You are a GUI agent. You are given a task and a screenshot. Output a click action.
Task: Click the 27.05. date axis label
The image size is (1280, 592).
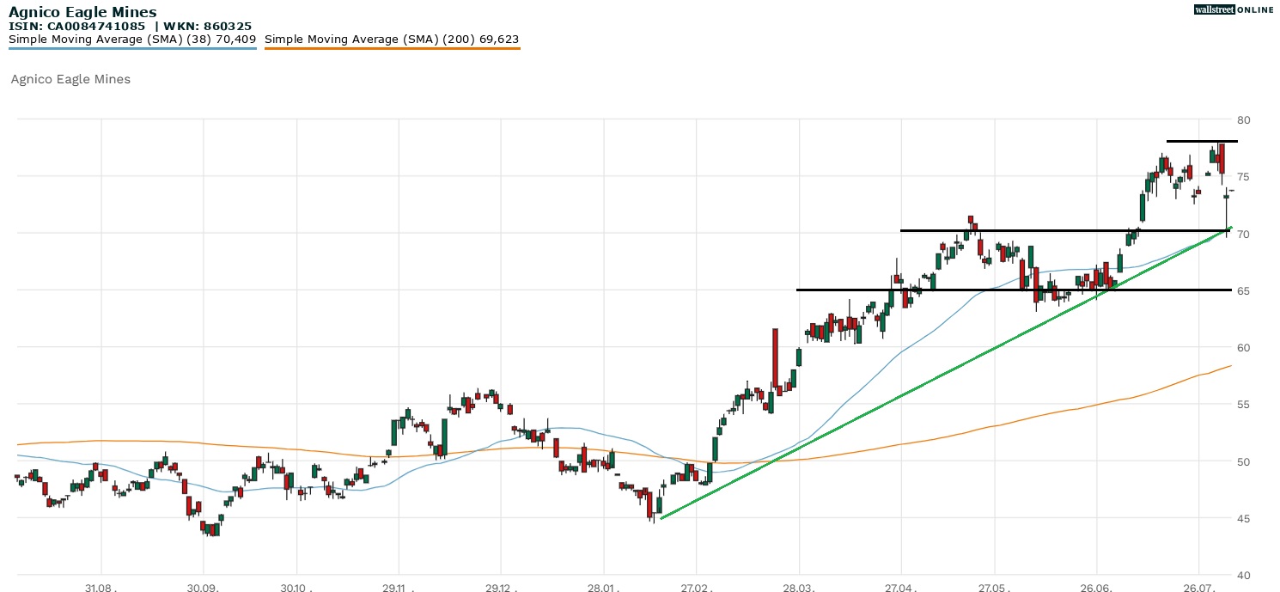994,587
